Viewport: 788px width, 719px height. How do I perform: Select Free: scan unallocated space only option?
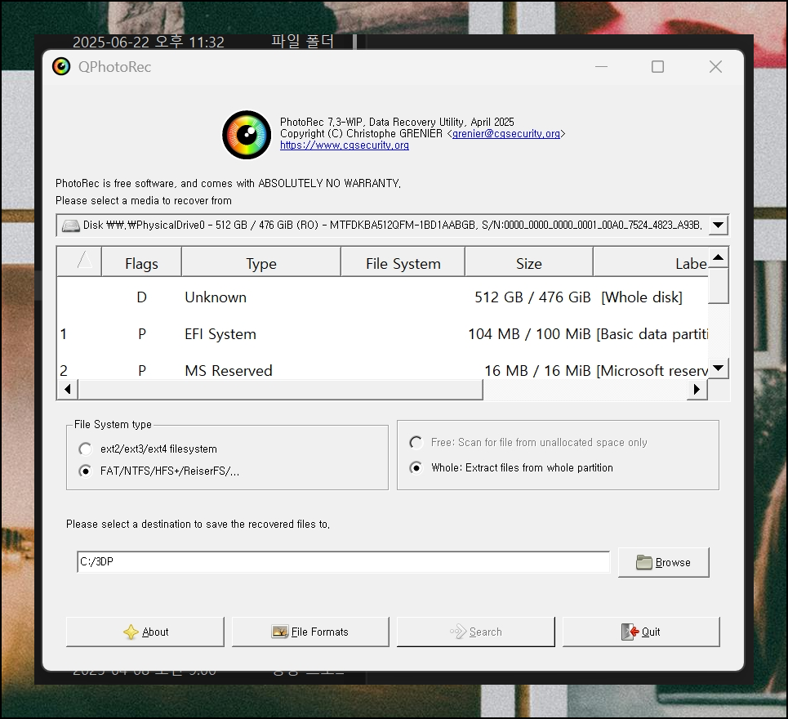point(416,443)
